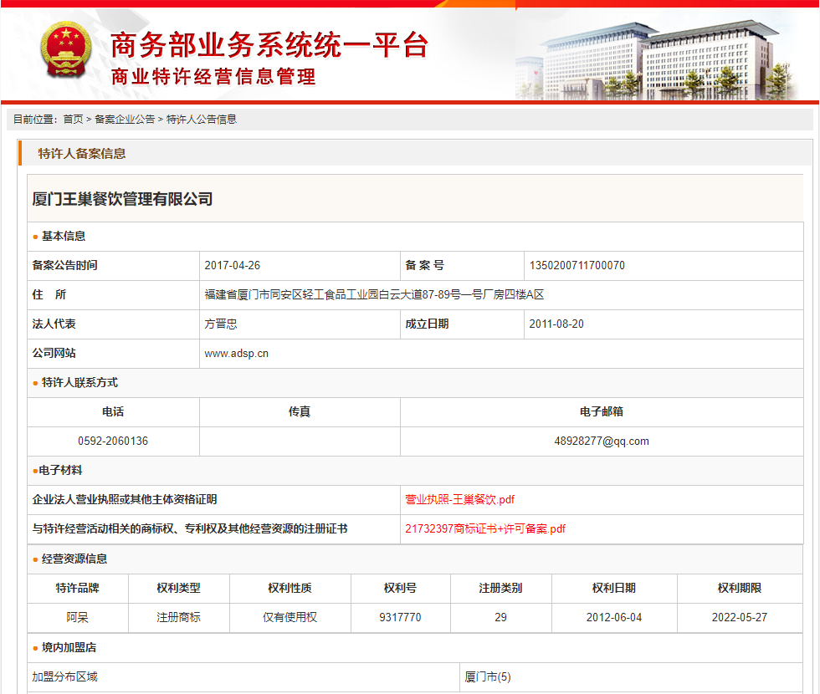Click founding date 2011-08-20

(556, 324)
